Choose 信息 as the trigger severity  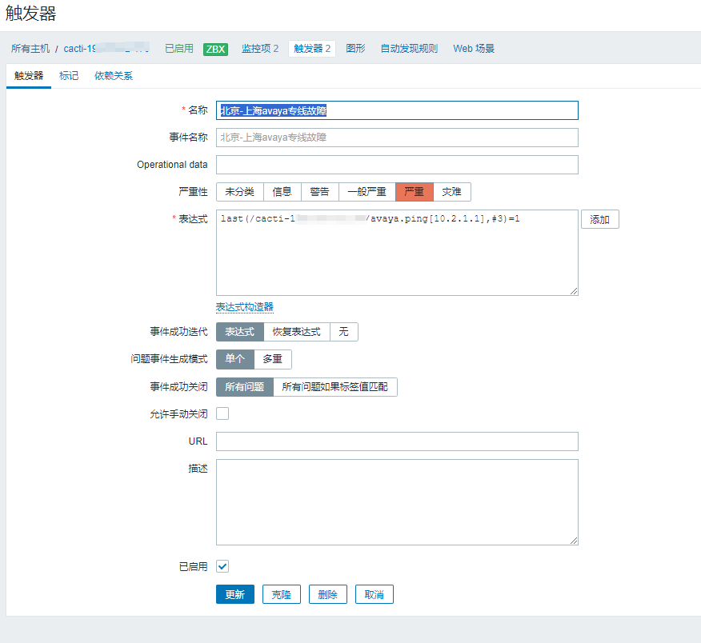(282, 192)
